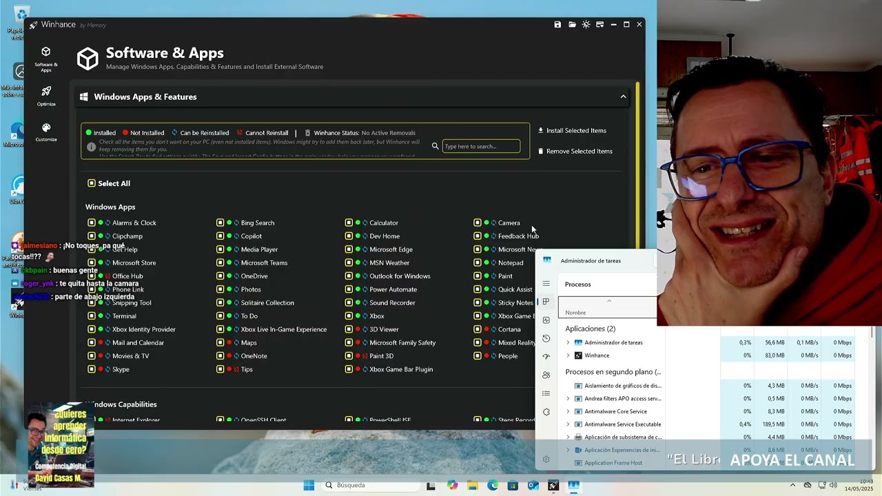Toggle the Camera checkbox
This screenshot has width=882, height=496.
click(478, 223)
